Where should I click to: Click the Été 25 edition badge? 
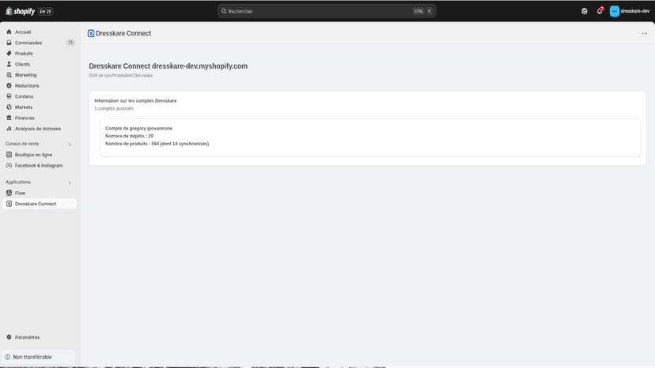pyautogui.click(x=46, y=12)
